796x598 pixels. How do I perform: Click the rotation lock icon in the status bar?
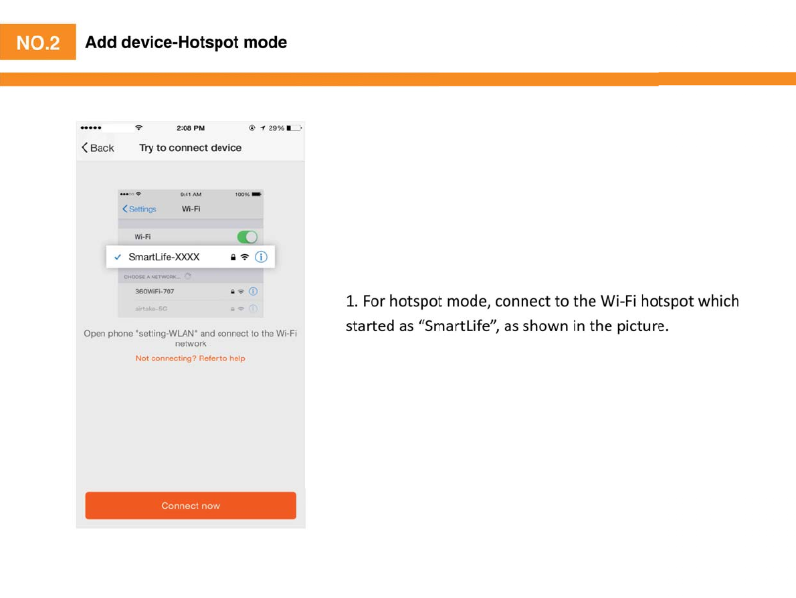click(x=252, y=128)
